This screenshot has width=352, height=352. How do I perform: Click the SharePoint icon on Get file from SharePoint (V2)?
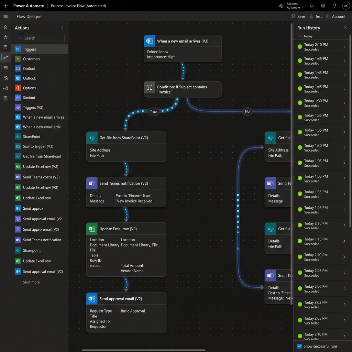(92, 137)
